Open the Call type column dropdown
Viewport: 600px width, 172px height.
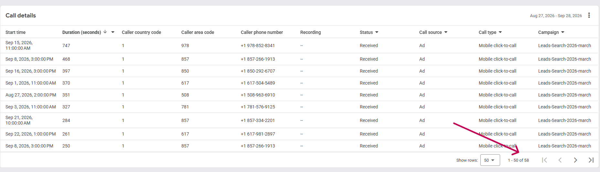coord(500,32)
